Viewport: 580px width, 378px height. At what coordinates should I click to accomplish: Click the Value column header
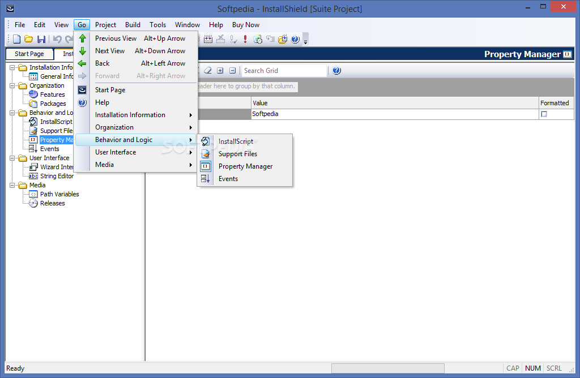(x=395, y=103)
